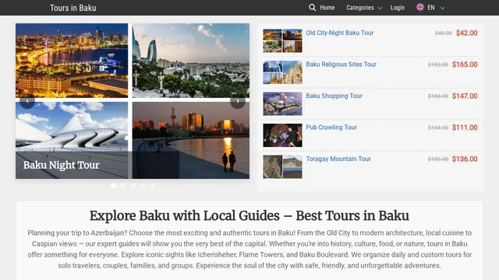Advance to next carousel slide arrow
Image resolution: width=499 pixels, height=280 pixels.
(238, 101)
